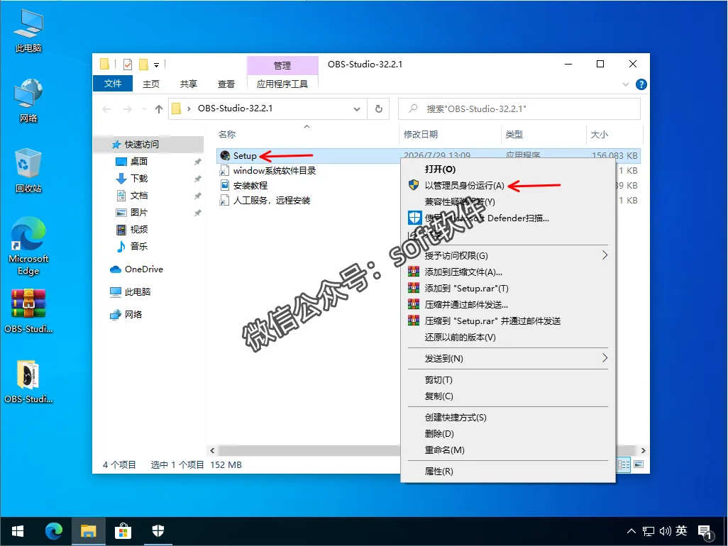Open the 此电脑 desktop icon
Viewport: 728px width, 546px height.
coord(28,30)
